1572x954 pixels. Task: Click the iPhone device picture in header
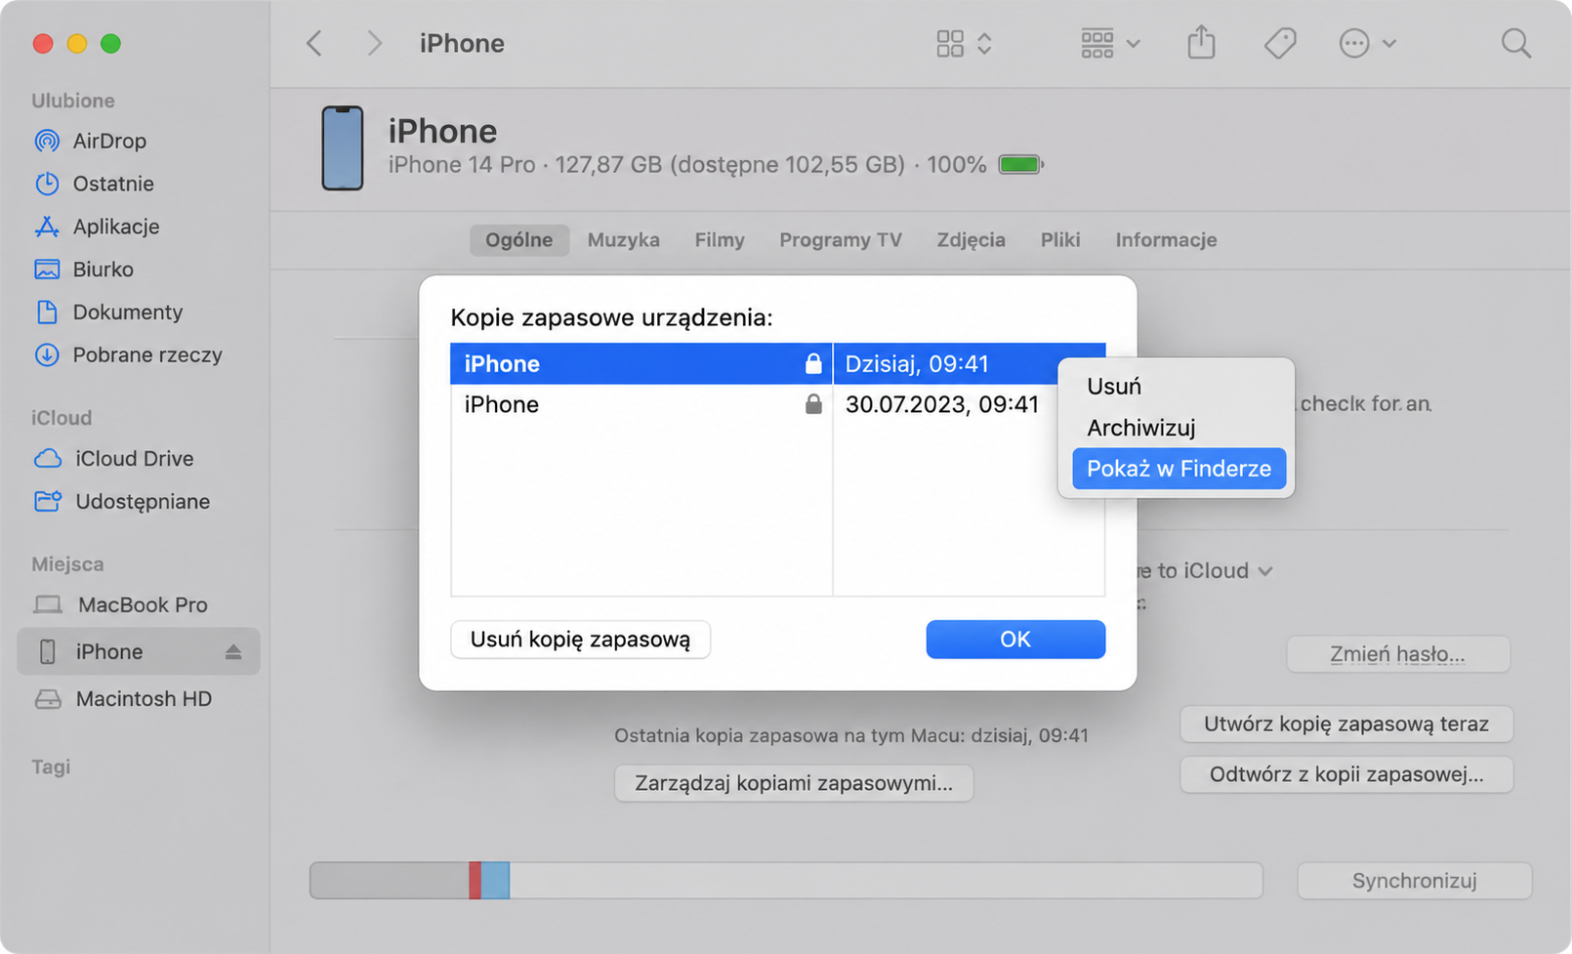343,148
